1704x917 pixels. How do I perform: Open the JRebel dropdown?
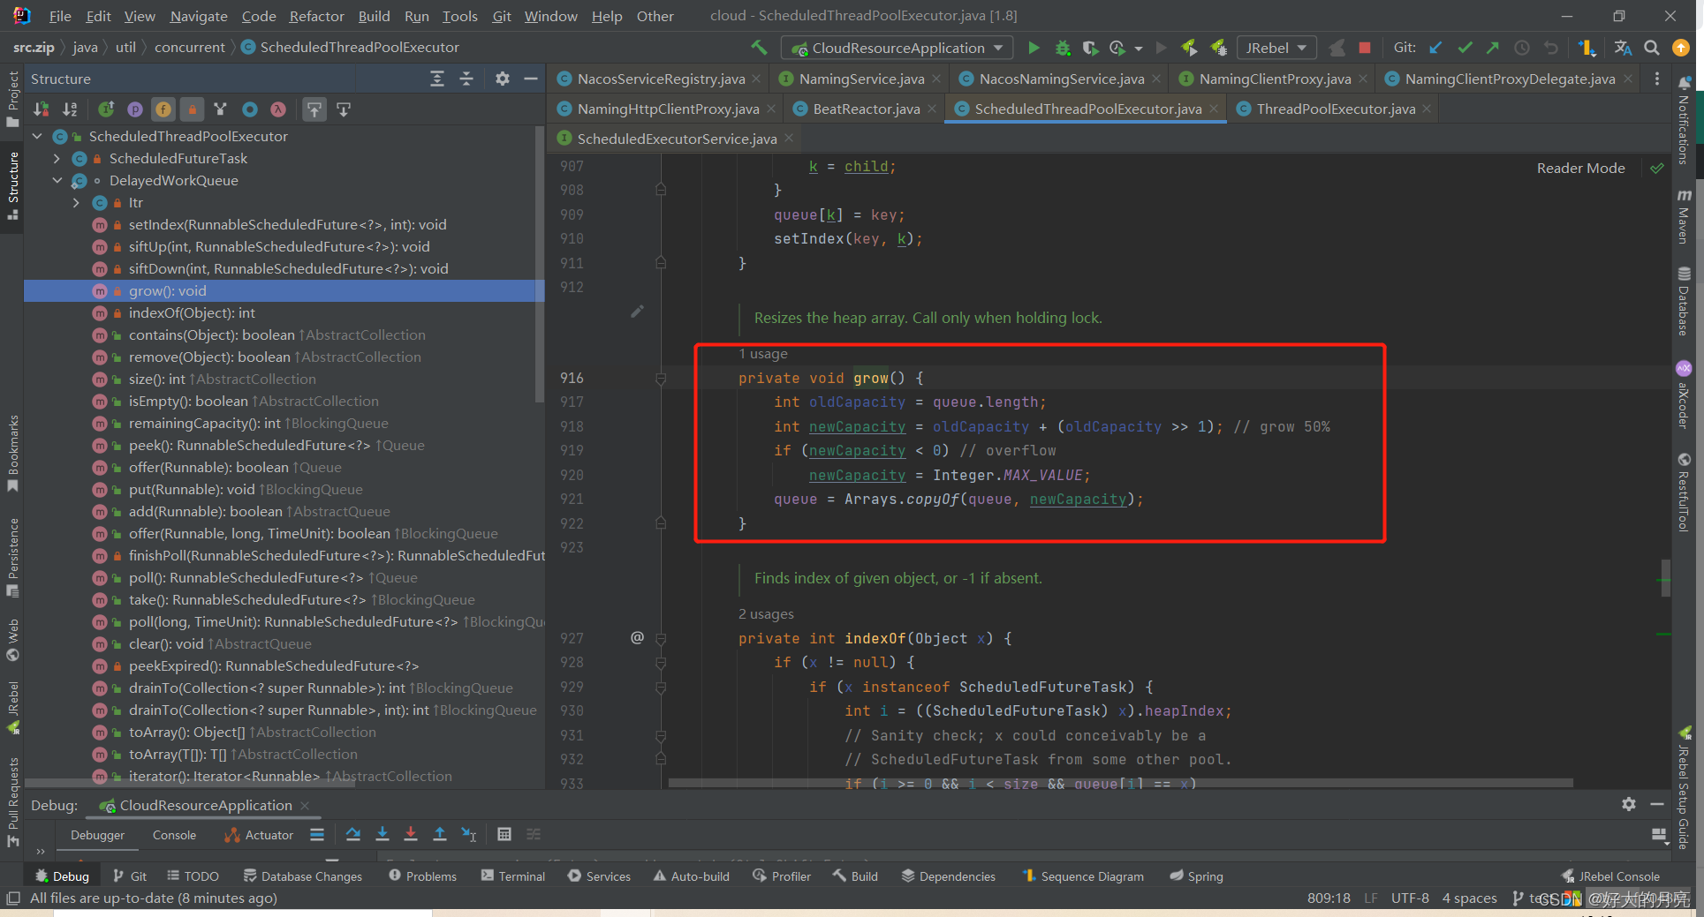(x=1276, y=48)
